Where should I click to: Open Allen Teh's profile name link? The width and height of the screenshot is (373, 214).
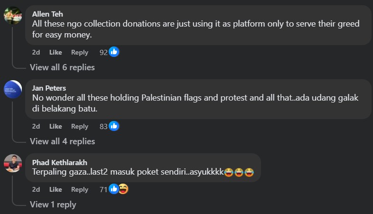pos(47,14)
